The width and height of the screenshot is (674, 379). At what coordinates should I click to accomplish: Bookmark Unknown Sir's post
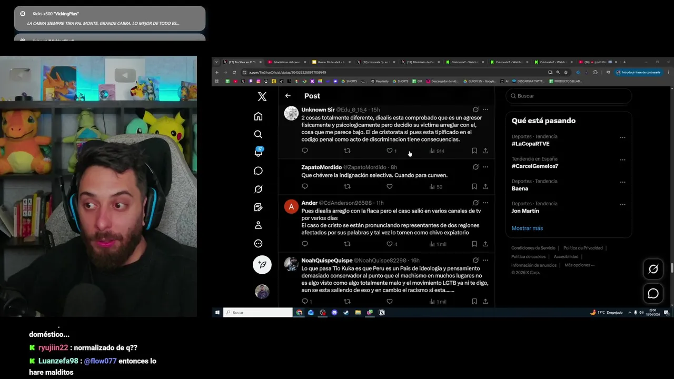point(474,151)
